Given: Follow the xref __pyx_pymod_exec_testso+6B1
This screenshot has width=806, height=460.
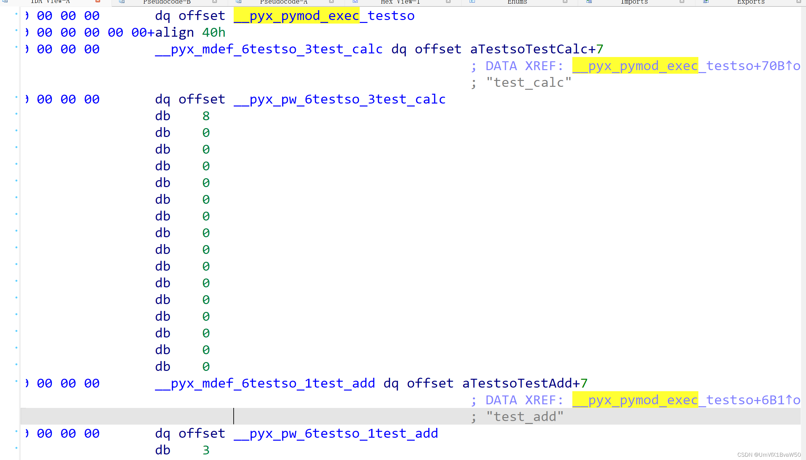Looking at the screenshot, I should click(x=682, y=400).
